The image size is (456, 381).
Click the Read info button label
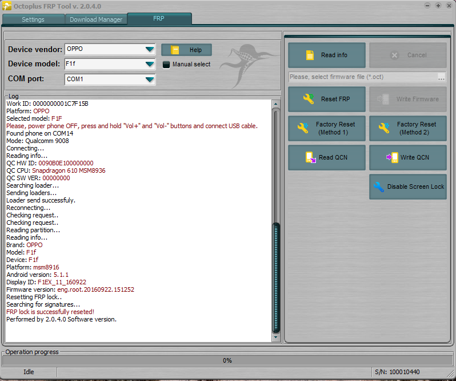[334, 55]
